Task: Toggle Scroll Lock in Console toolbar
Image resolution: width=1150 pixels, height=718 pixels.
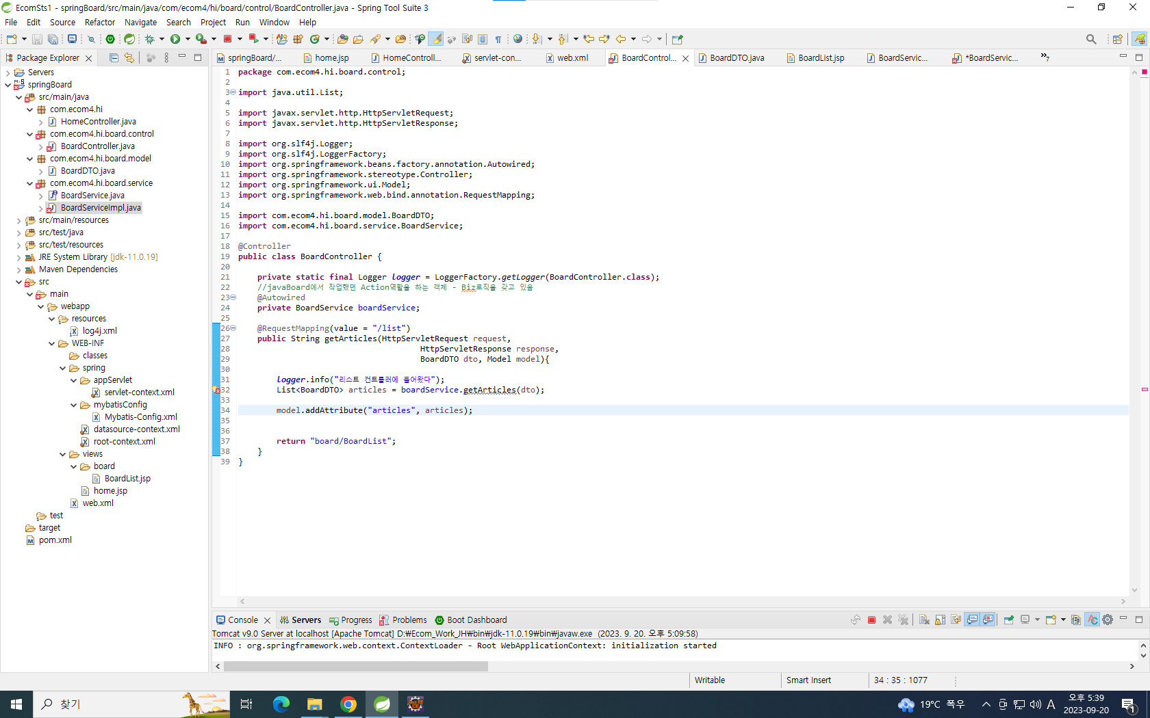Action: click(940, 620)
